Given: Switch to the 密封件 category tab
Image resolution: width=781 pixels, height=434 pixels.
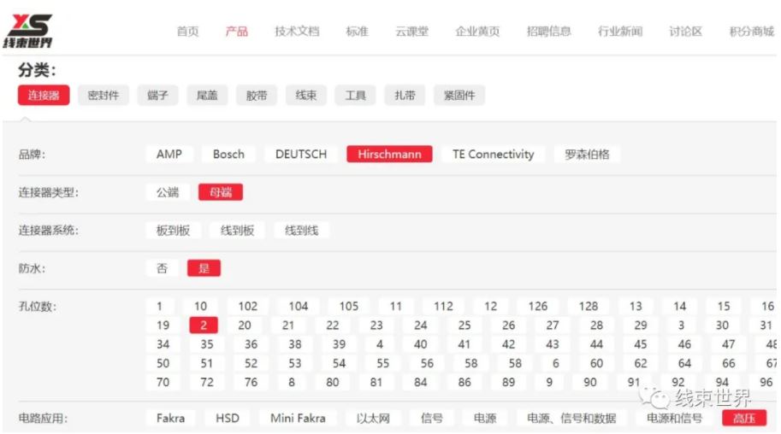Looking at the screenshot, I should tap(104, 96).
